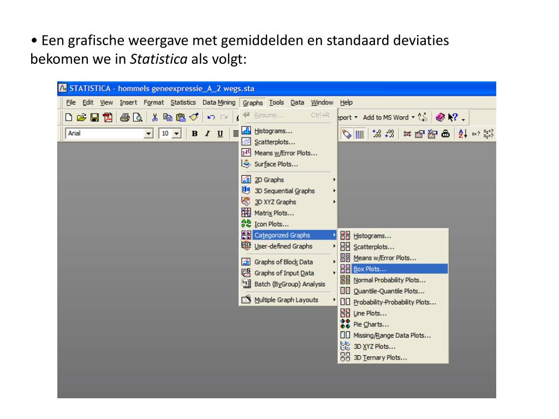Click the Decrease Decimal toolbar icon

390,134
